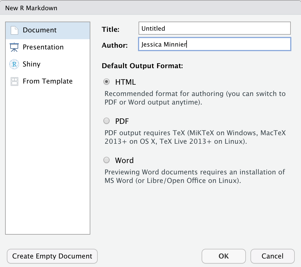This screenshot has height=267, width=301.
Task: Click into the Title field showing Untitled
Action: [214, 28]
